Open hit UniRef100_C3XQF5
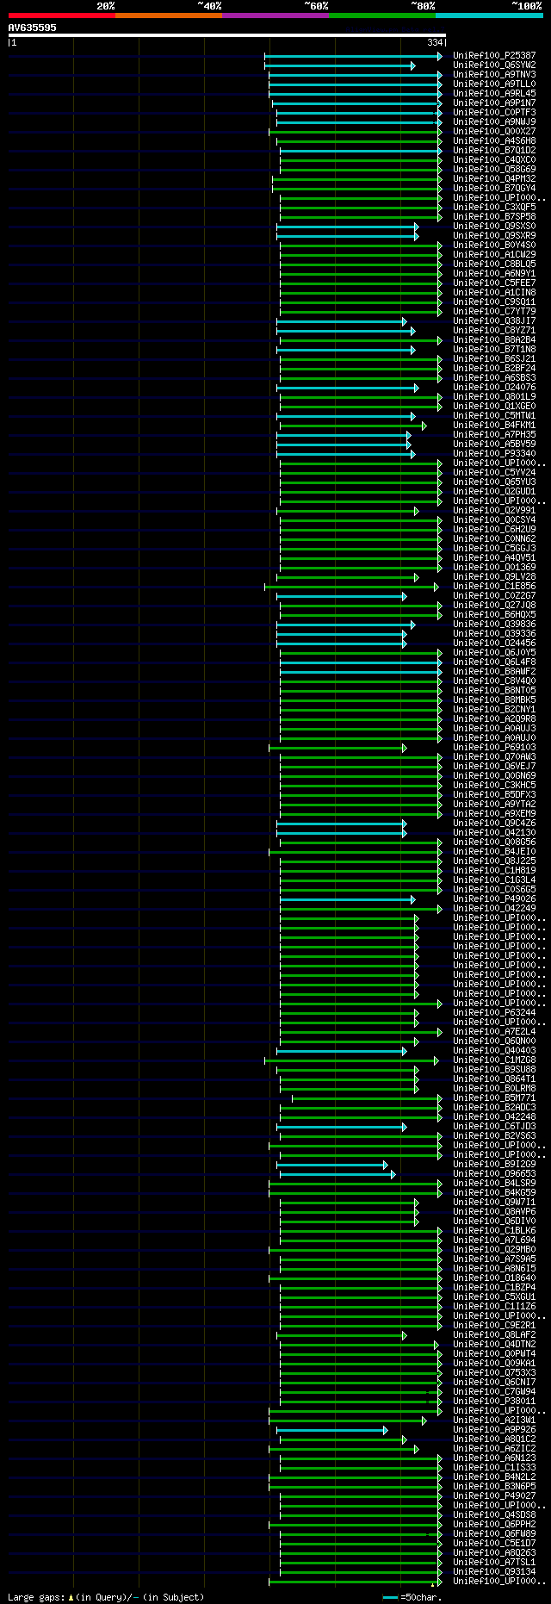Screen dimensions: 551x1604 tap(494, 208)
